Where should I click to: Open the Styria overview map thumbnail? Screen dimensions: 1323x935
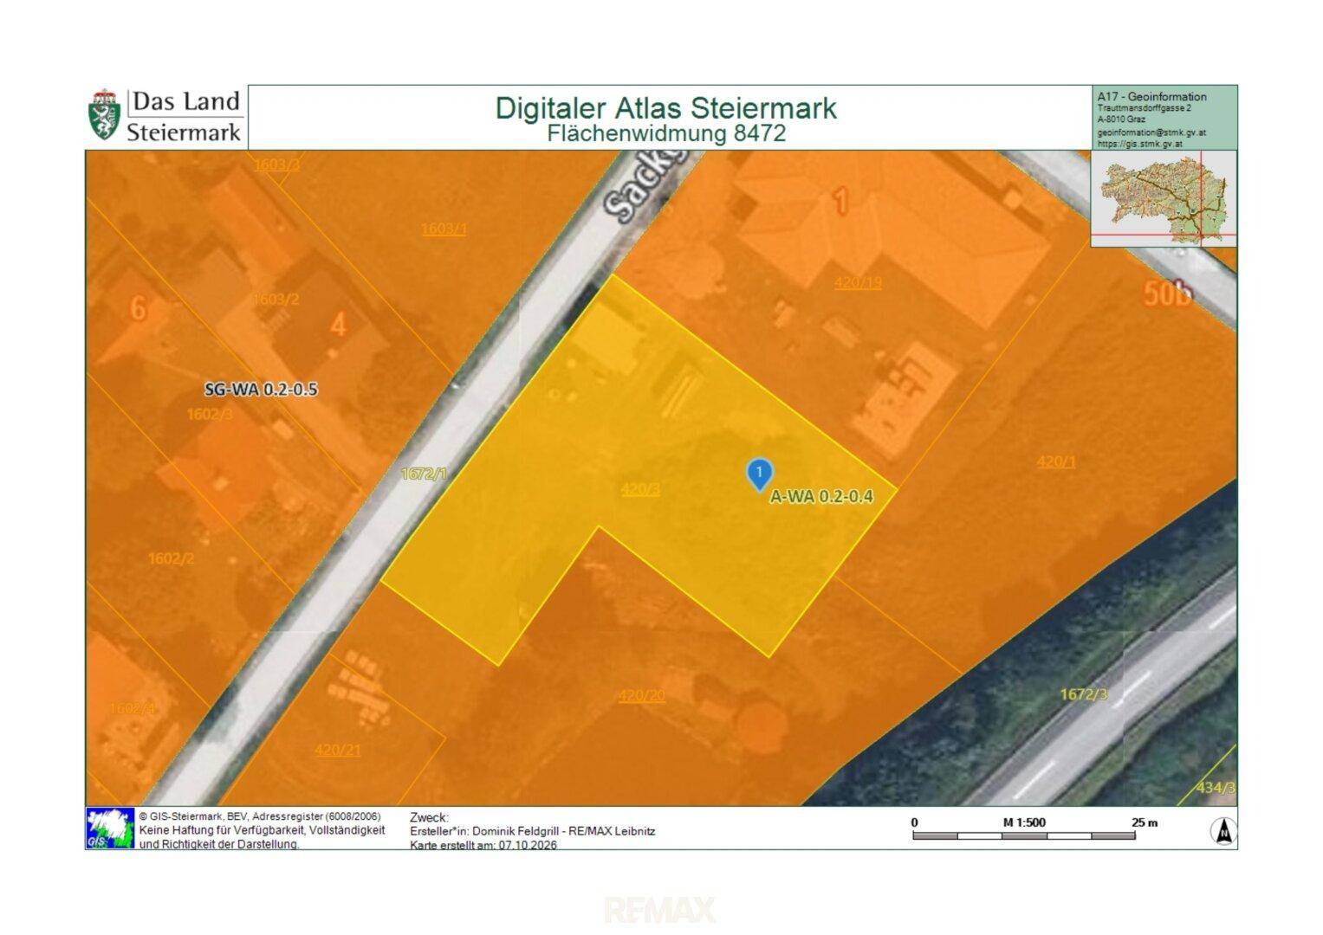point(1164,198)
